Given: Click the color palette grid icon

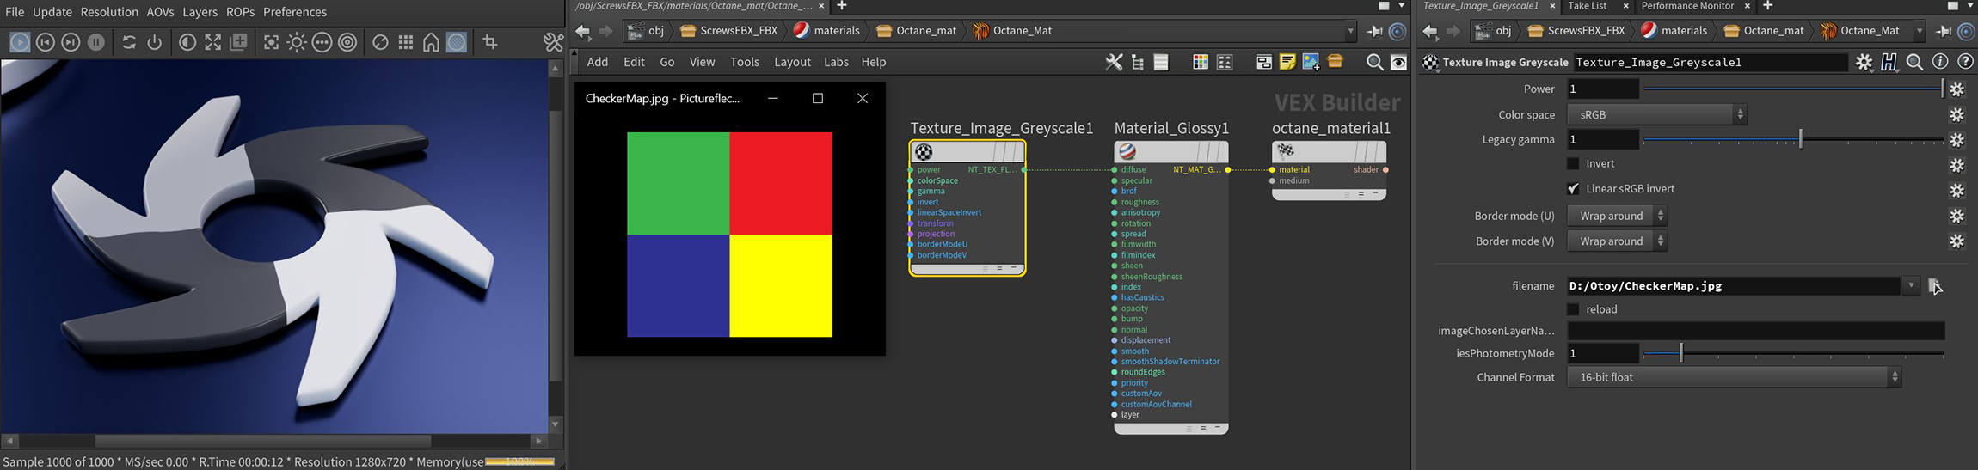Looking at the screenshot, I should pyautogui.click(x=1200, y=62).
